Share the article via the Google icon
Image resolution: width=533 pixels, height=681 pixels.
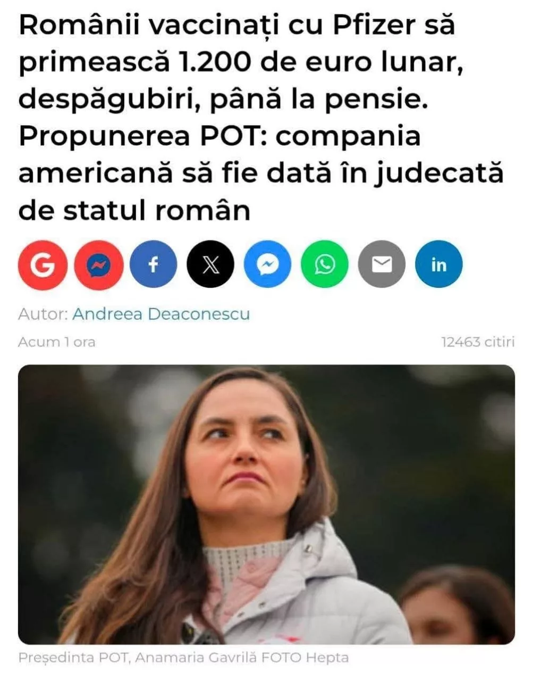point(43,264)
